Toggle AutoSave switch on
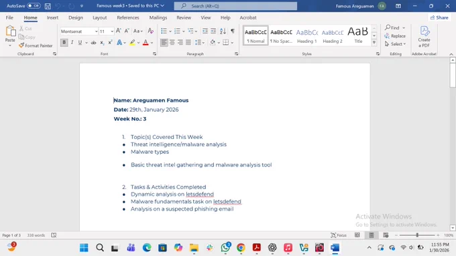Image resolution: width=456 pixels, height=256 pixels. pos(34,6)
